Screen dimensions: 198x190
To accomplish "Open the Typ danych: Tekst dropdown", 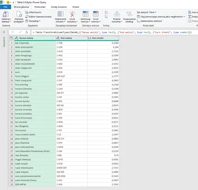I will tap(146, 12).
